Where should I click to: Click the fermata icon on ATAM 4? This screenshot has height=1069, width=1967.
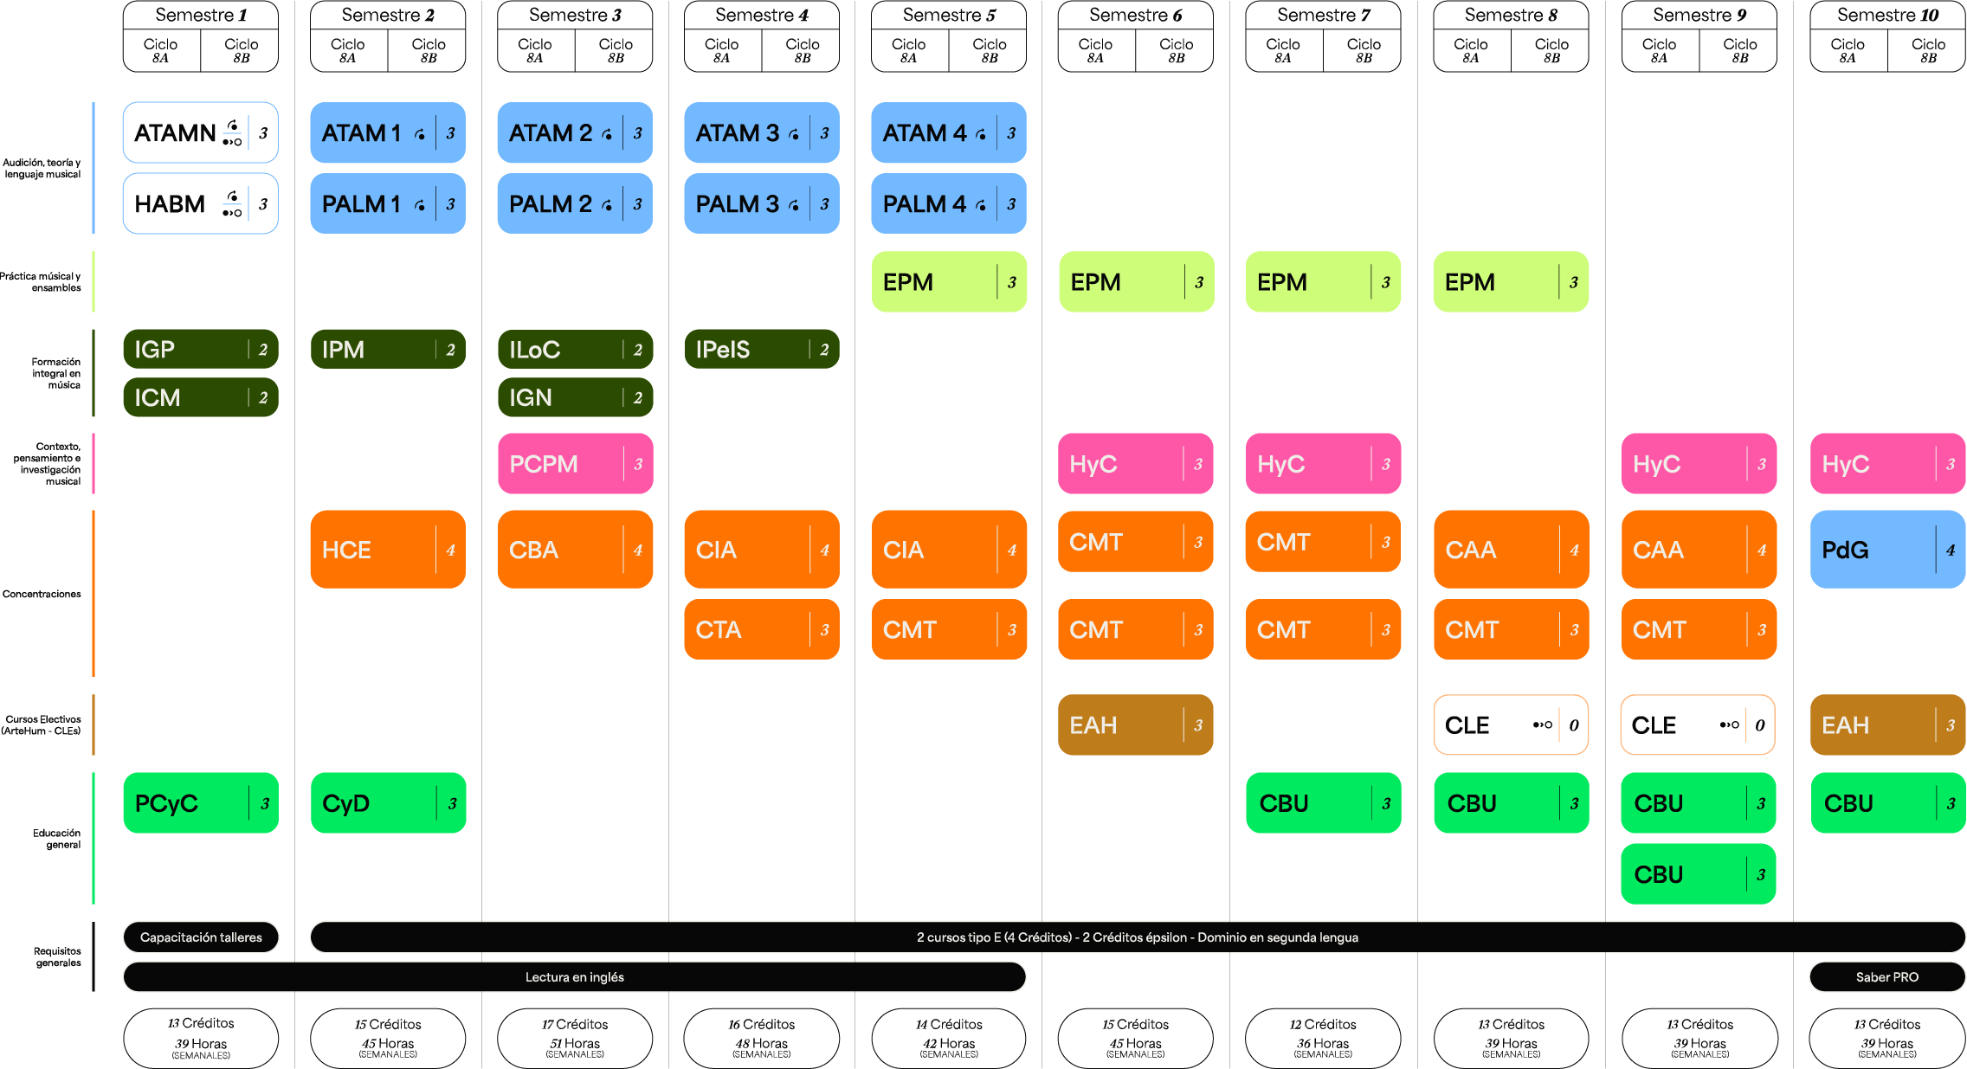point(981,134)
